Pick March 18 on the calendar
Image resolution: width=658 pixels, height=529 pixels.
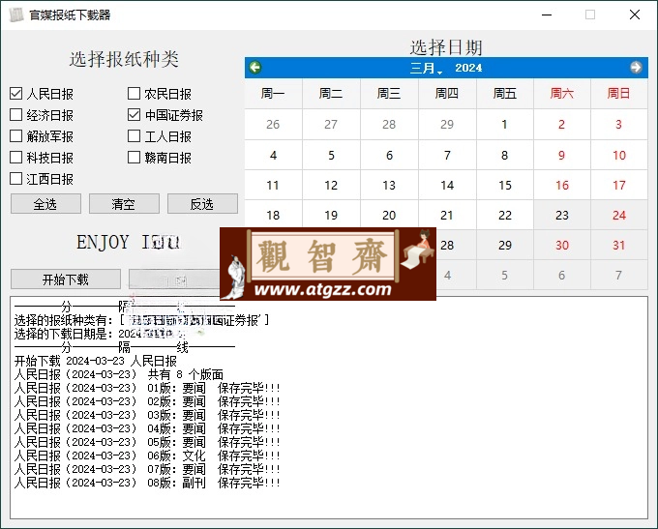[x=273, y=215]
